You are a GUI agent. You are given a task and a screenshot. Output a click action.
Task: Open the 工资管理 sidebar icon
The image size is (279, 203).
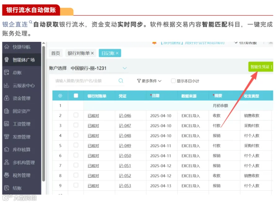point(7,124)
